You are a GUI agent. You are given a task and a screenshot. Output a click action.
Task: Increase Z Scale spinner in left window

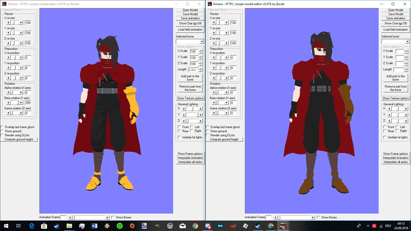point(201,63)
